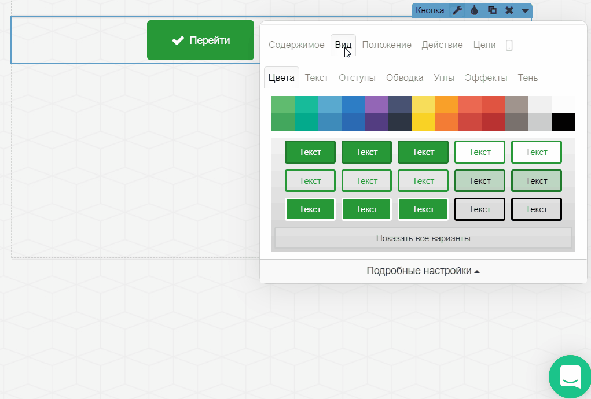Expand the Кнопка toolbar dropdown caret
This screenshot has width=591, height=399.
(524, 10)
